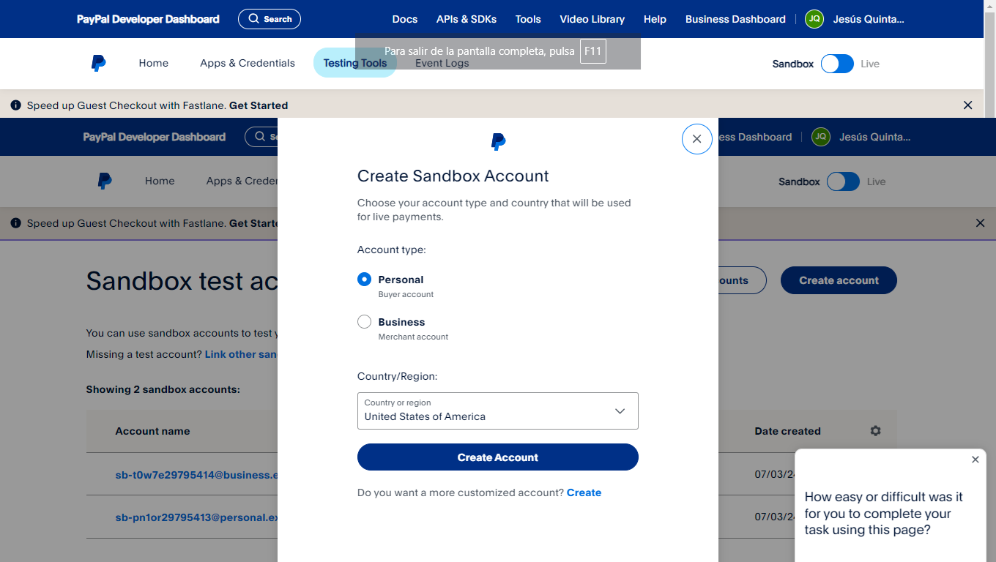Click the info icon in top Fastlane banner
996x562 pixels.
(x=16, y=105)
